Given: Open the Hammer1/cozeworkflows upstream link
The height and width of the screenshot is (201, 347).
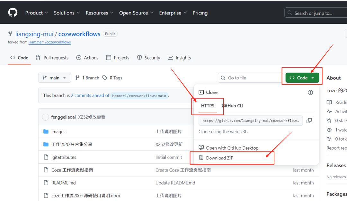Looking at the screenshot, I should [49, 42].
